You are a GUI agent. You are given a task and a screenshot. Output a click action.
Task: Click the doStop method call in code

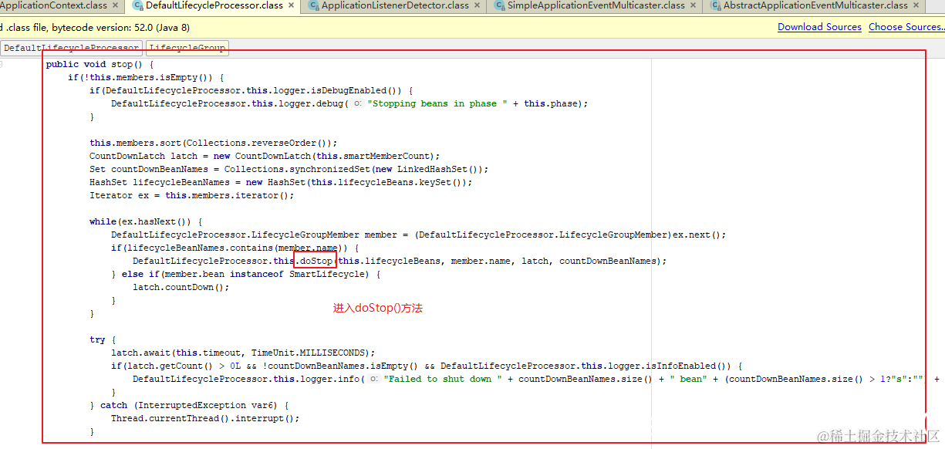click(316, 261)
